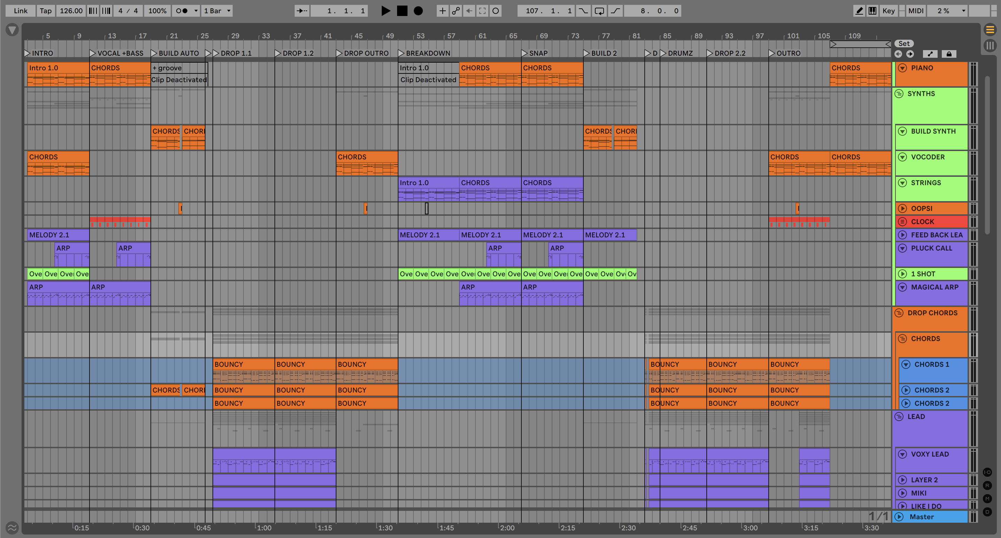Toggle the computer MIDI keyboard icon
The width and height of the screenshot is (1001, 538).
pyautogui.click(x=872, y=11)
